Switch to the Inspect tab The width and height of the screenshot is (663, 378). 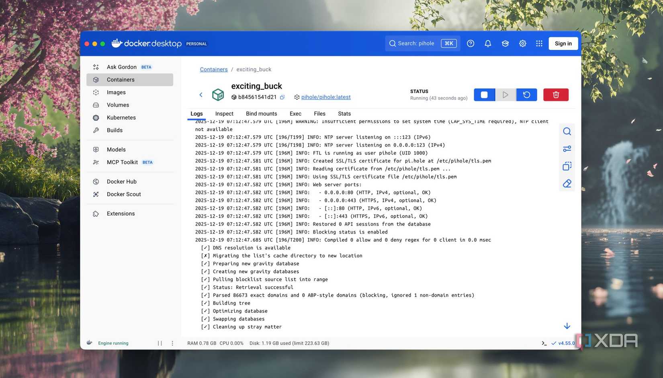pos(224,114)
